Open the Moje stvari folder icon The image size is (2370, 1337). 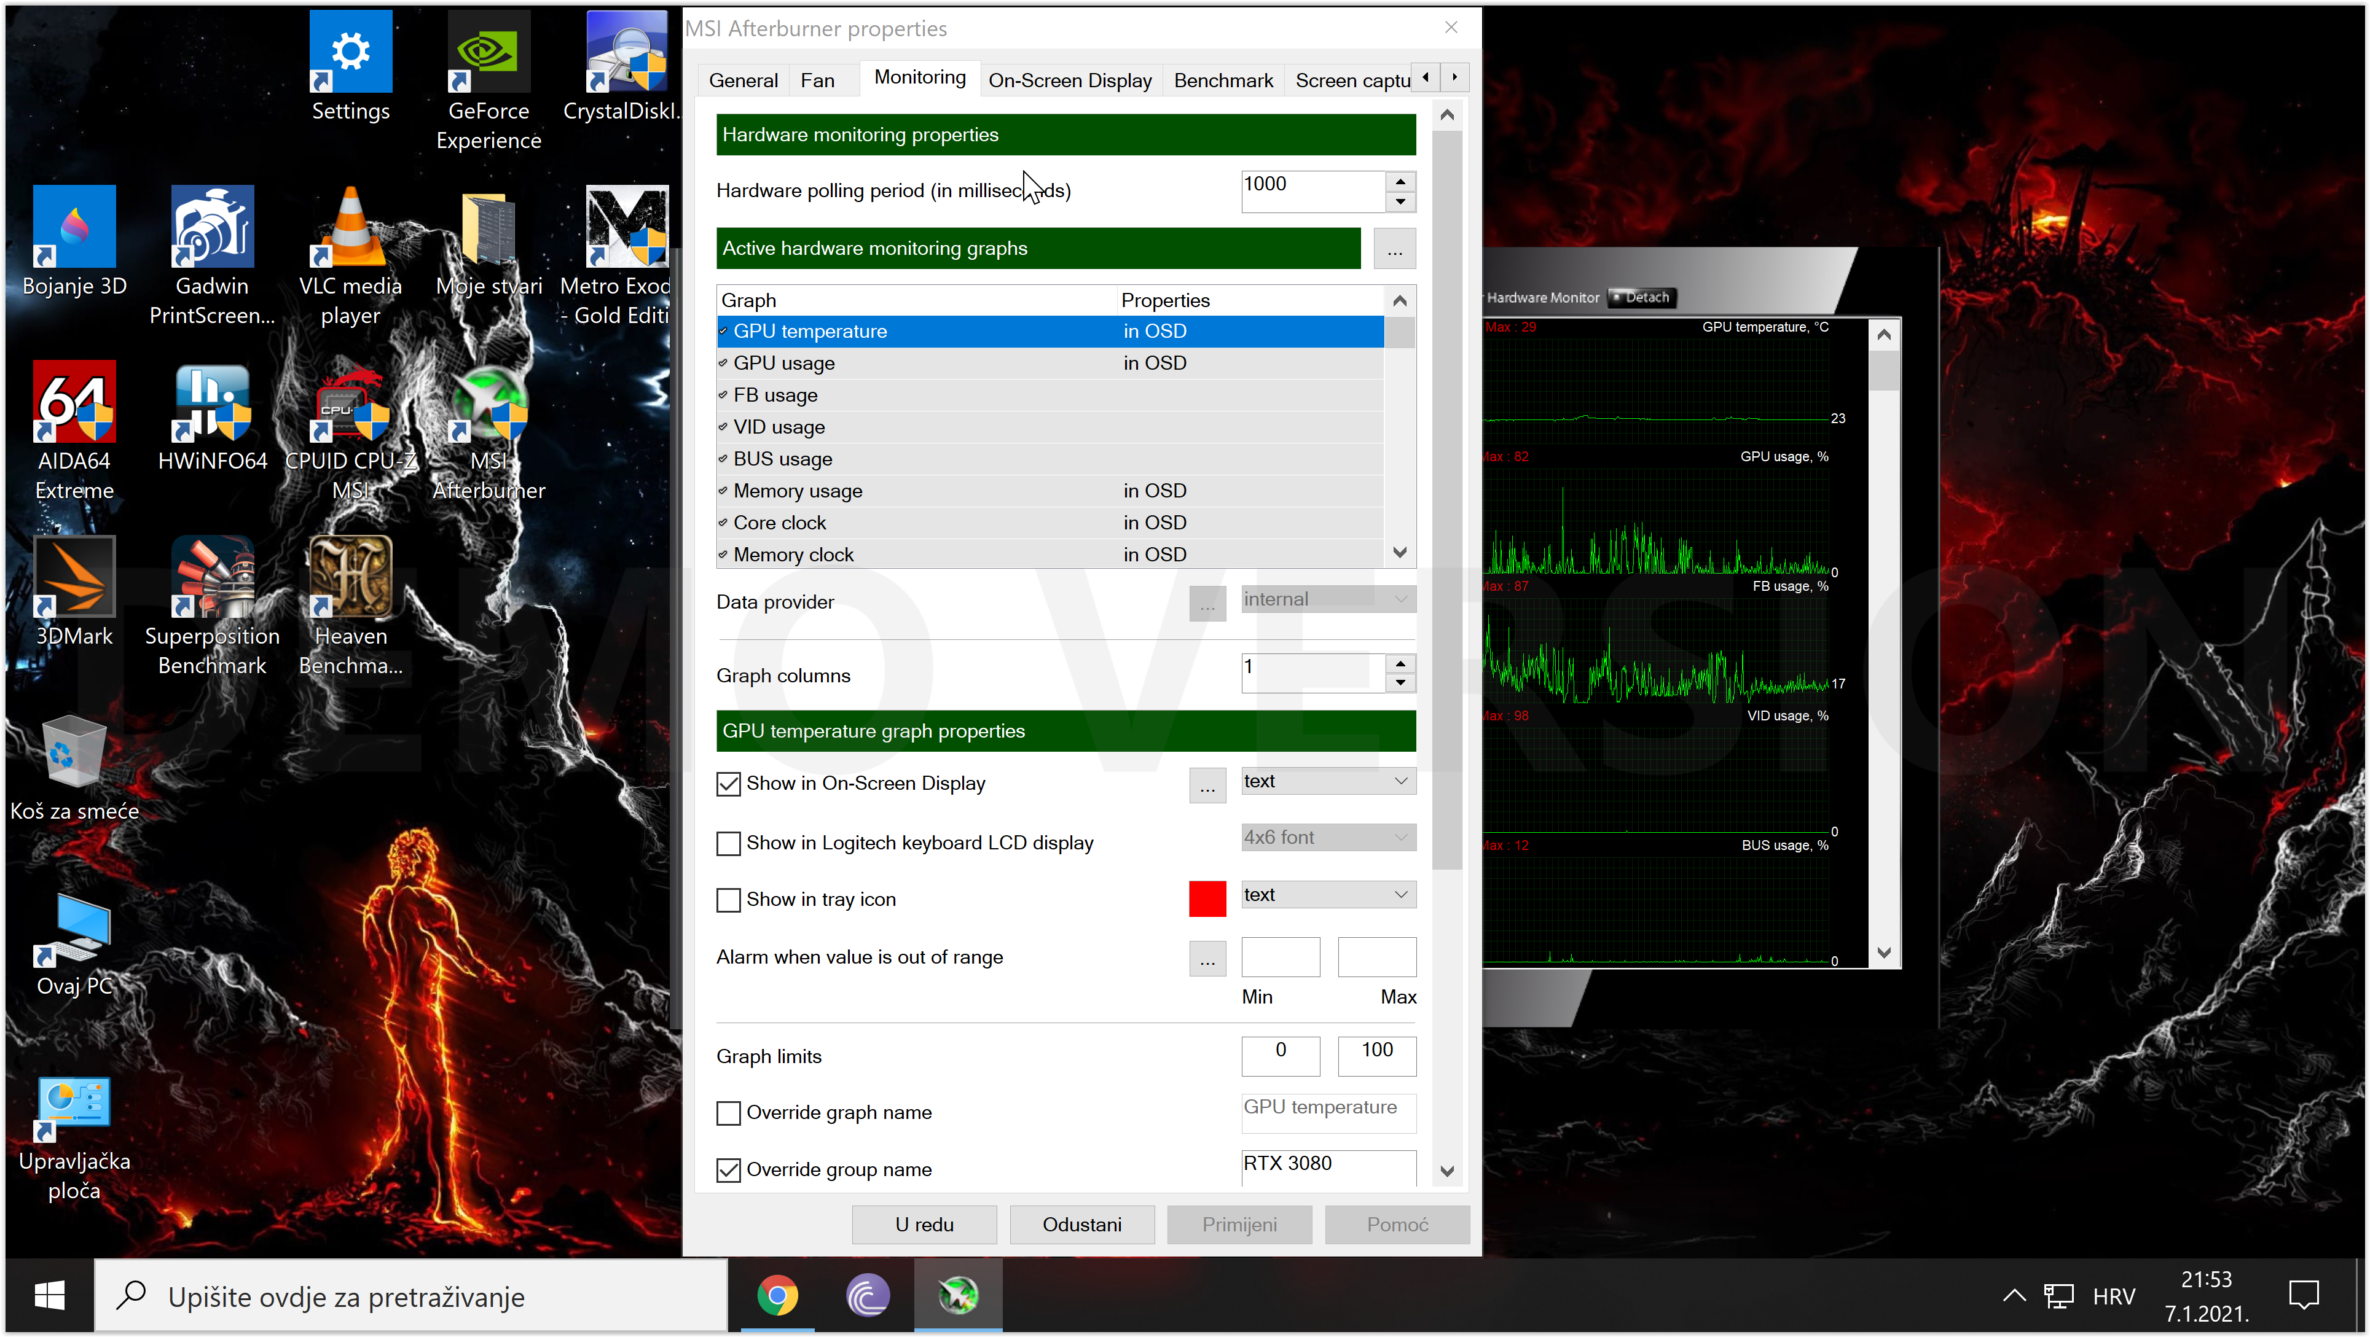[x=489, y=241]
